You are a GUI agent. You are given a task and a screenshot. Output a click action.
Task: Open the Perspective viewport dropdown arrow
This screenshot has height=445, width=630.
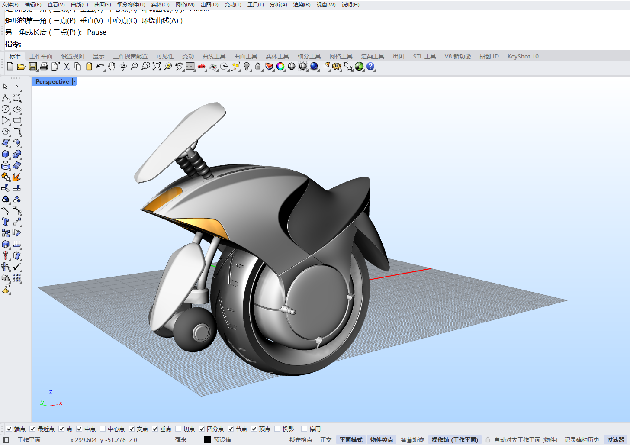point(74,81)
